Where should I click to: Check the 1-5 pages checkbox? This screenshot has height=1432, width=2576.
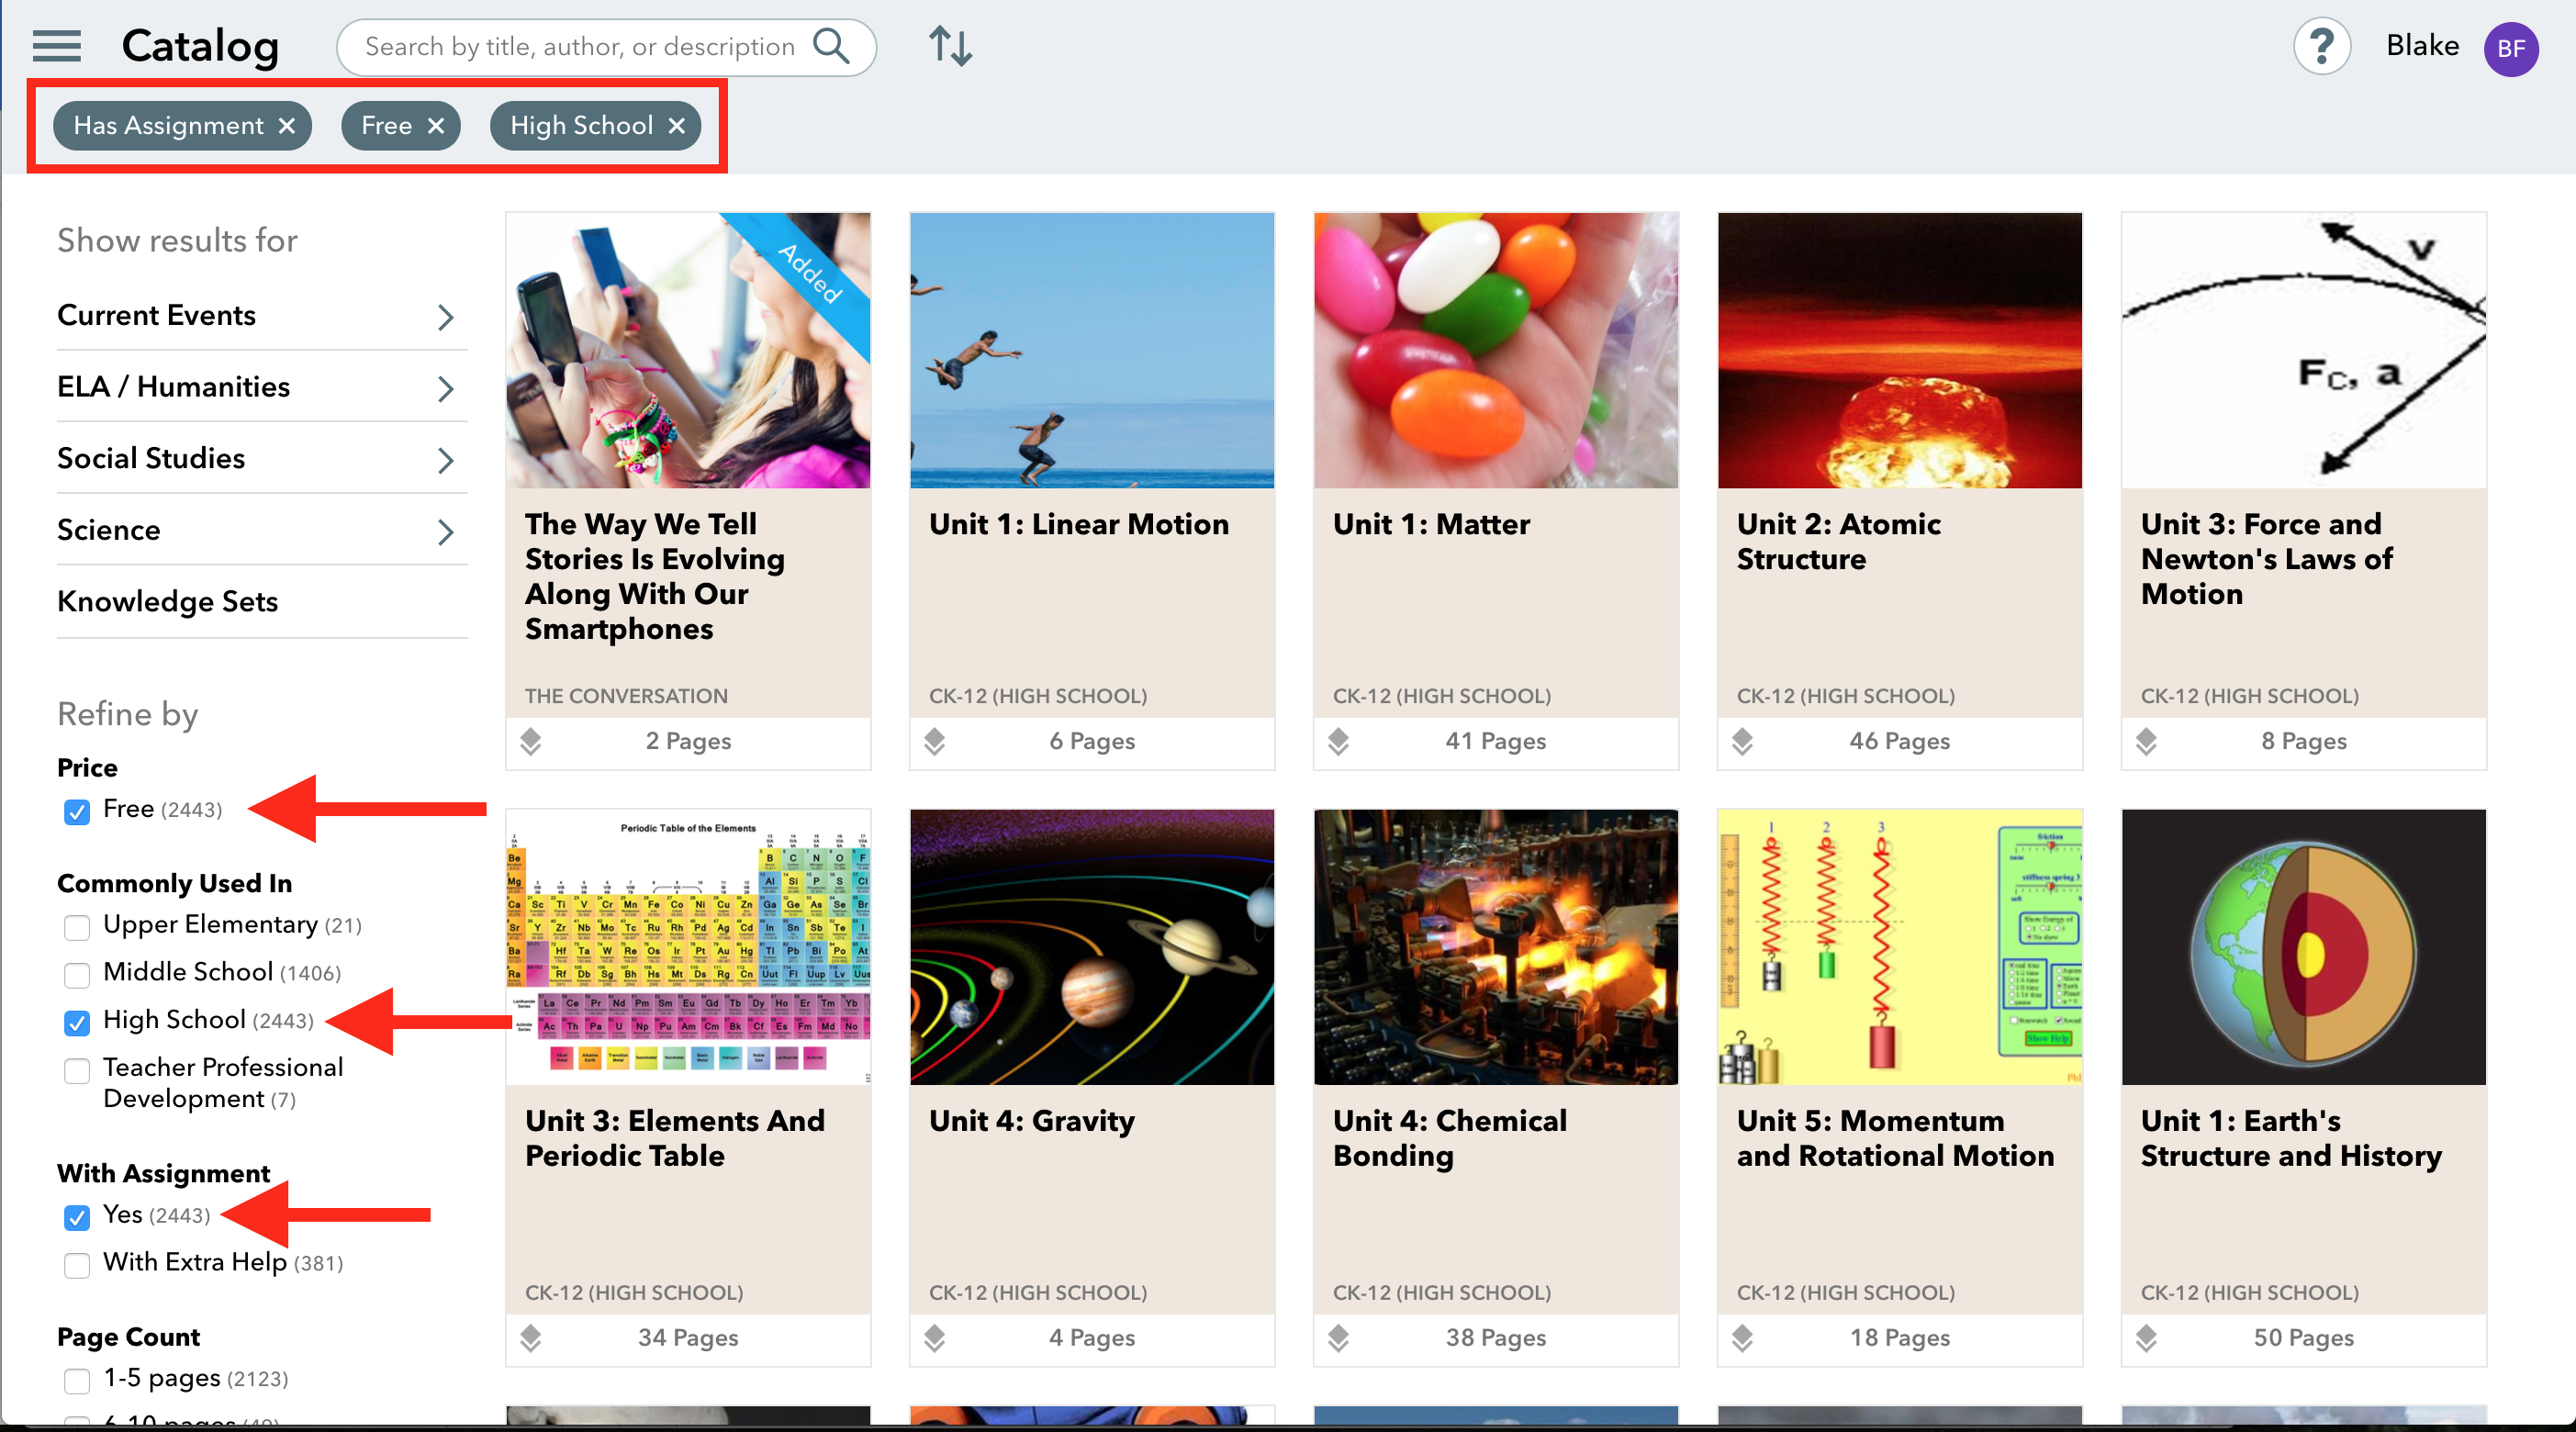[77, 1381]
